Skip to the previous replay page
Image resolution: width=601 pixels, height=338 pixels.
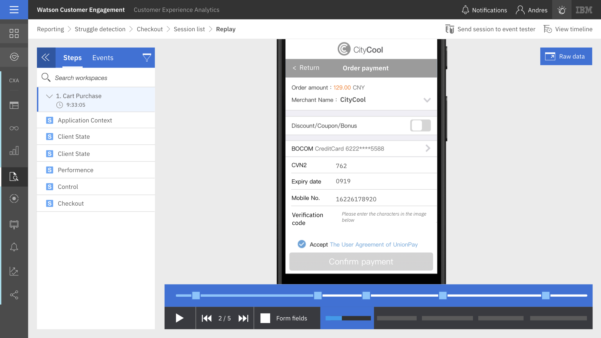point(207,318)
